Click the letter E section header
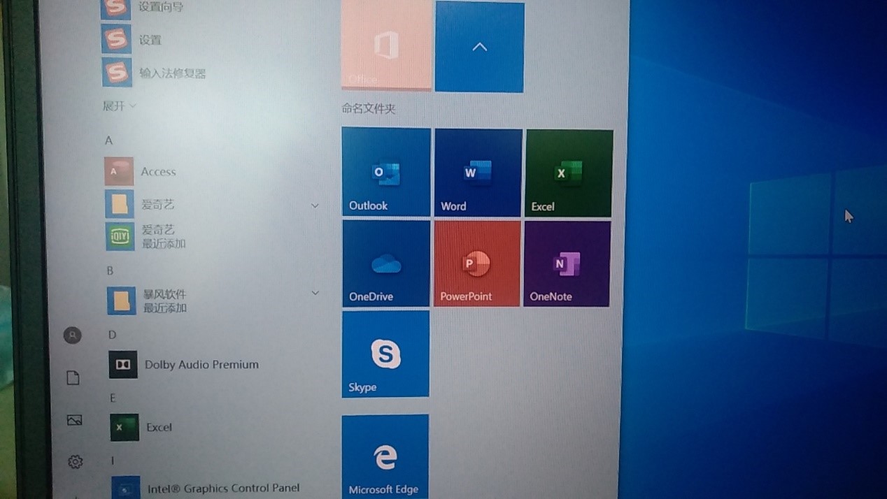 tap(113, 398)
